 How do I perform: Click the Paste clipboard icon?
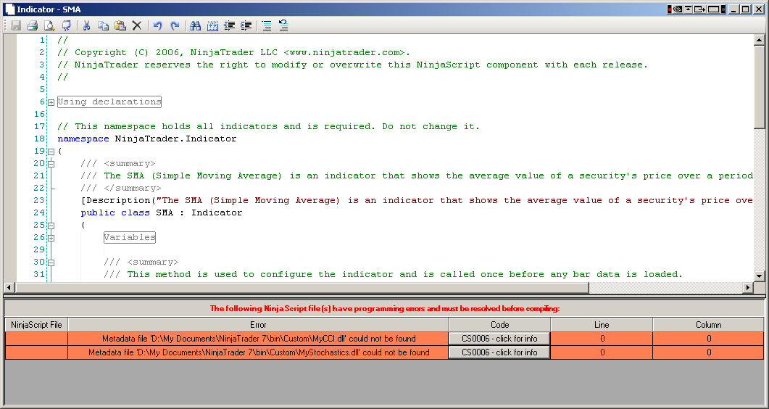[x=120, y=25]
